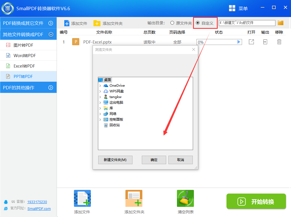Open the 菜单 grid icon
291x217 pixels.
point(232,8)
